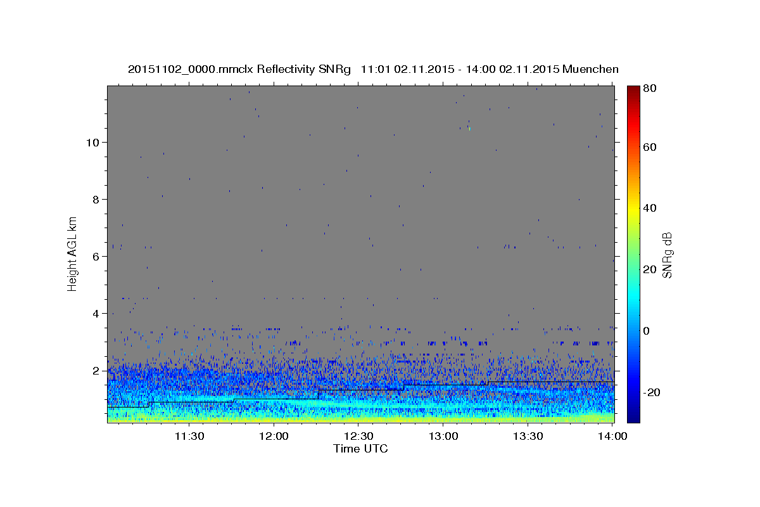The width and height of the screenshot is (760, 507).
Task: Click the height tick label 4
Action: click(x=96, y=313)
